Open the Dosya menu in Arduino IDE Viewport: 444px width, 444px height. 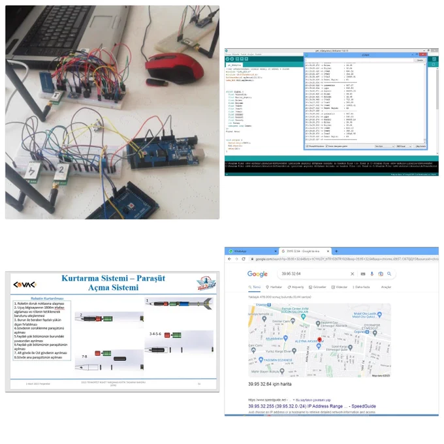point(228,54)
